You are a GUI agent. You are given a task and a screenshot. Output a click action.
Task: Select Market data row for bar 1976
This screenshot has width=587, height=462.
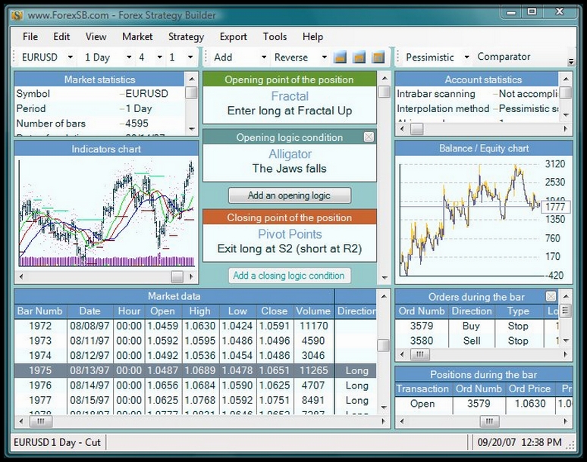pos(195,386)
